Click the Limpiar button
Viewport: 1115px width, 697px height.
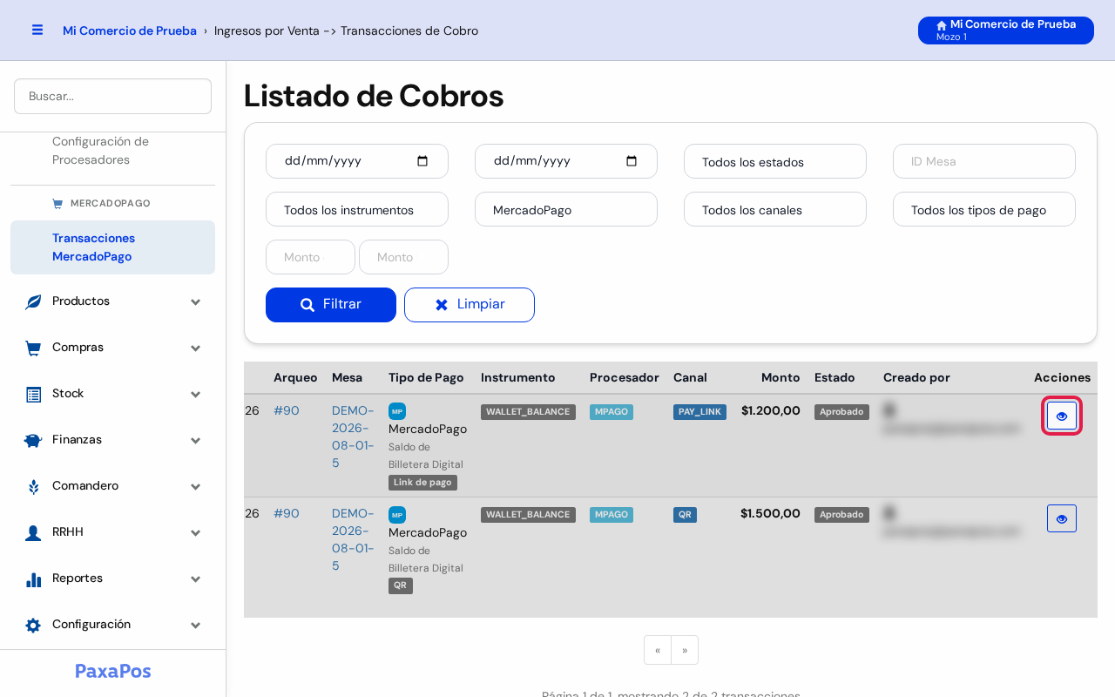pos(470,305)
